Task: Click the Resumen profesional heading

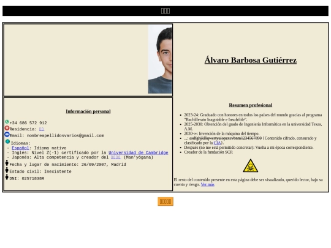Action: (x=251, y=105)
